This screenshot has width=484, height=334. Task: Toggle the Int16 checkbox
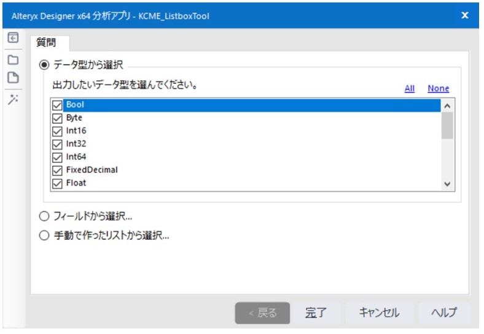coord(58,131)
